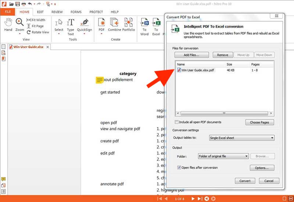This screenshot has width=294, height=202.
Task: Click the Convert button
Action: pyautogui.click(x=245, y=181)
